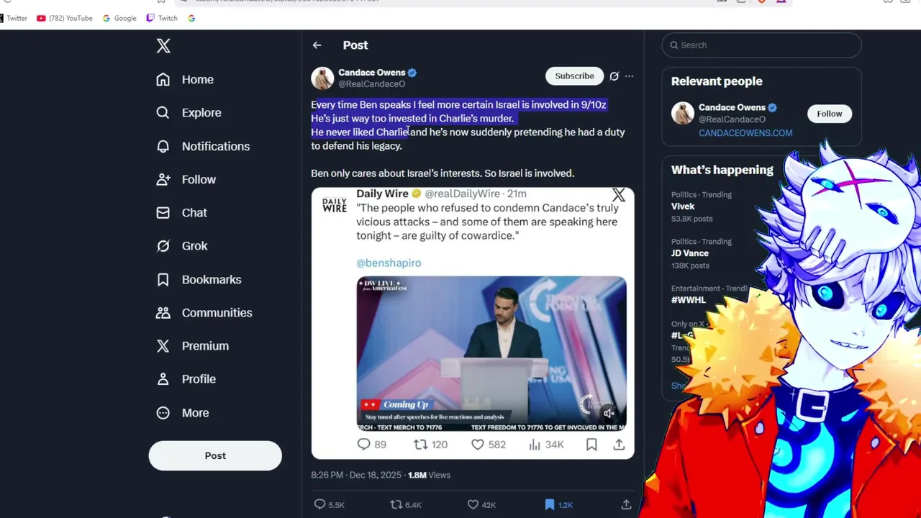The height and width of the screenshot is (518, 921).
Task: Expand the More menu in the sidebar
Action: 183,412
